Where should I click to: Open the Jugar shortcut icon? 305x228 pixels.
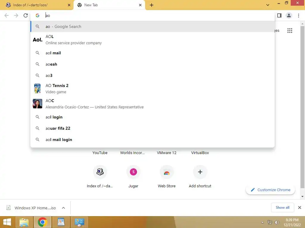133,172
